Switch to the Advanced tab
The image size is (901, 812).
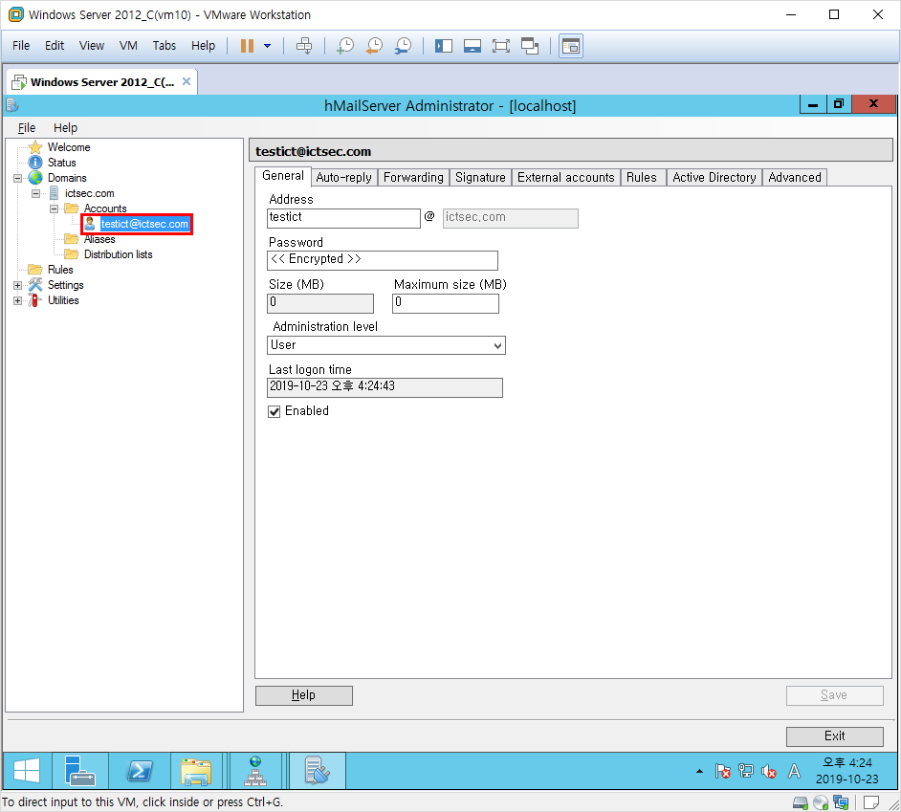(795, 178)
